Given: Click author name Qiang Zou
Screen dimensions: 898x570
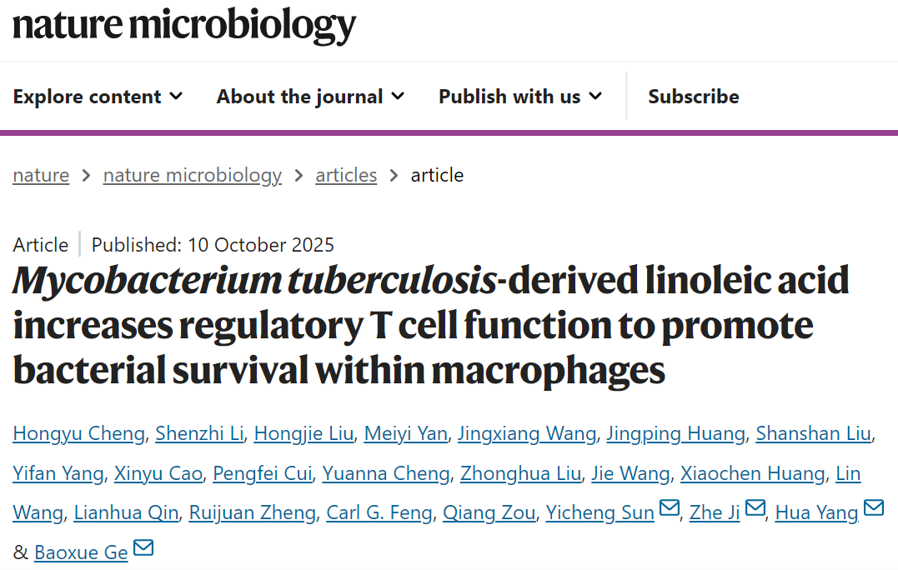Looking at the screenshot, I should (x=489, y=512).
